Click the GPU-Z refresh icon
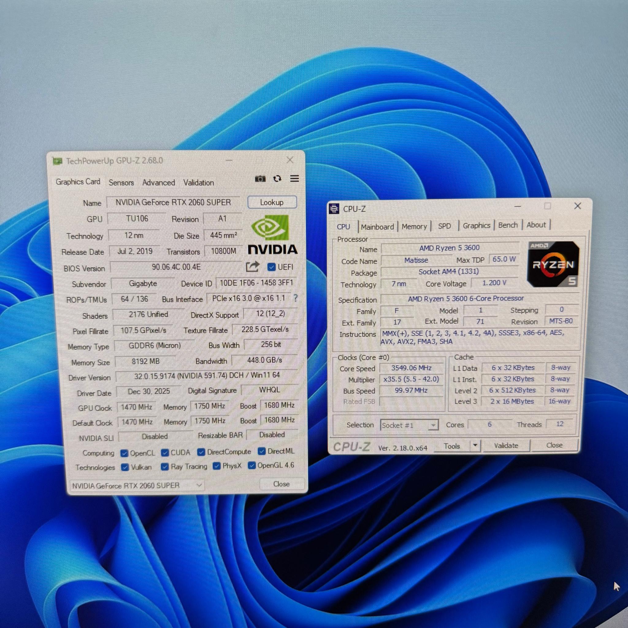Image resolution: width=628 pixels, height=628 pixels. pyautogui.click(x=277, y=178)
